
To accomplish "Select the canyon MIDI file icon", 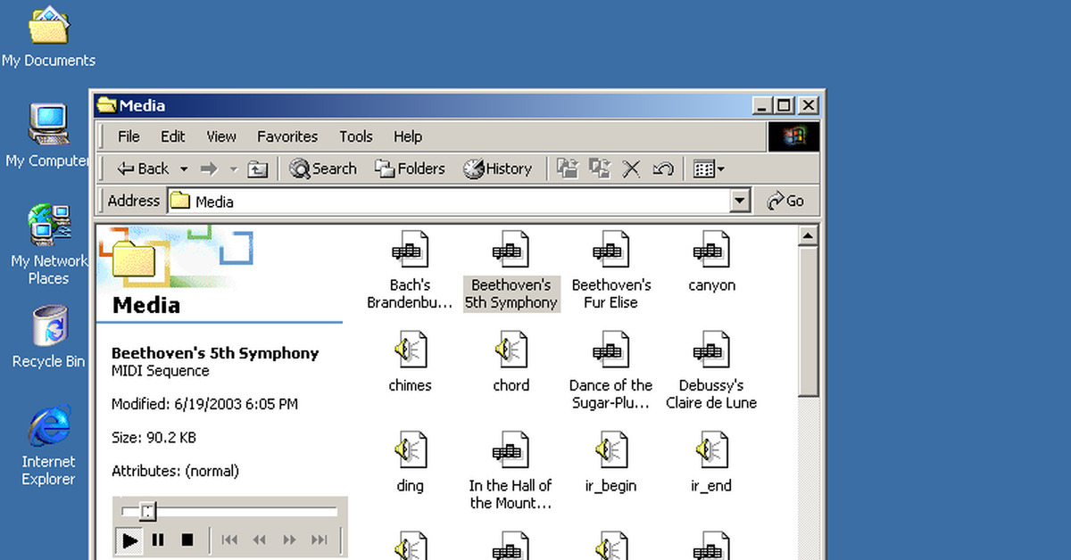I will coord(711,250).
